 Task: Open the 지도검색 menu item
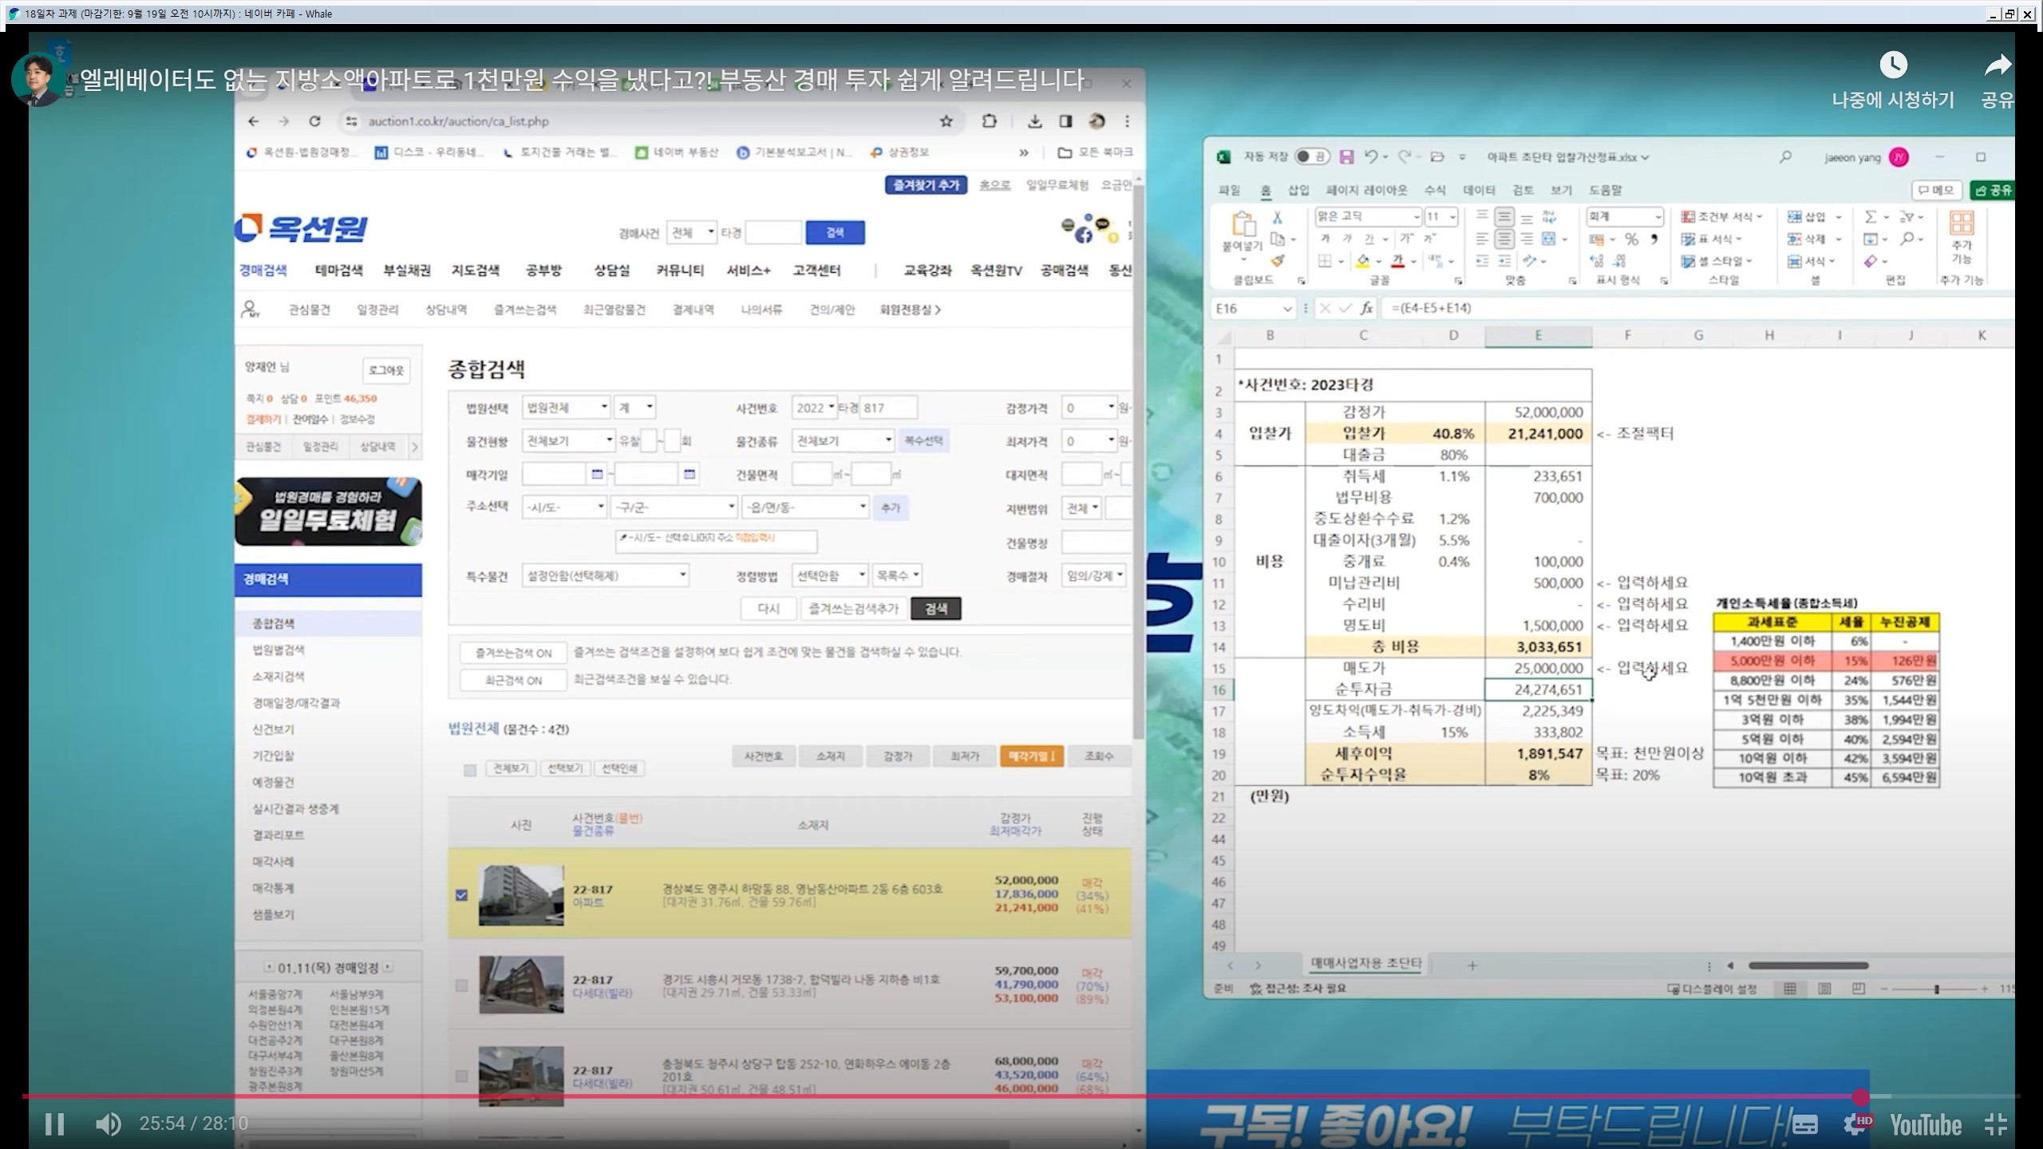coord(475,270)
